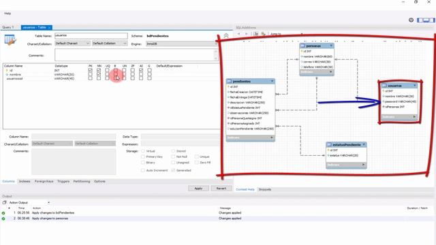Open the Help menu

[x=7, y=14]
